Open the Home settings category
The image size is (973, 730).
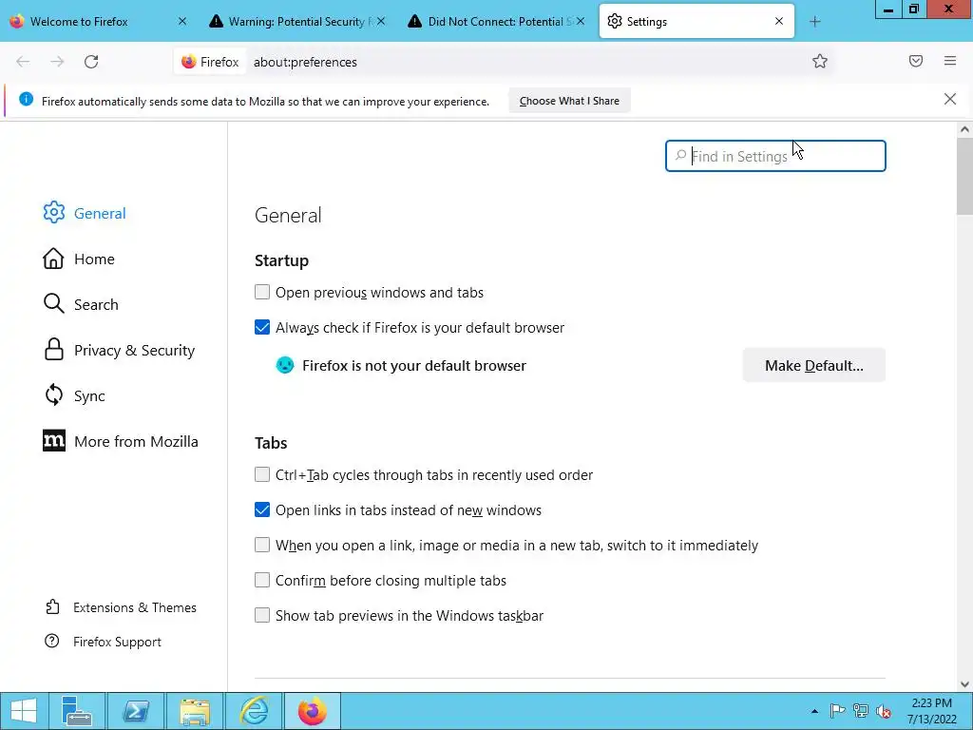79,259
